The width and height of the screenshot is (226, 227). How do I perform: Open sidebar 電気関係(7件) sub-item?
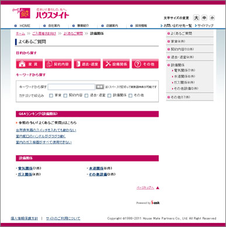pos(184,71)
